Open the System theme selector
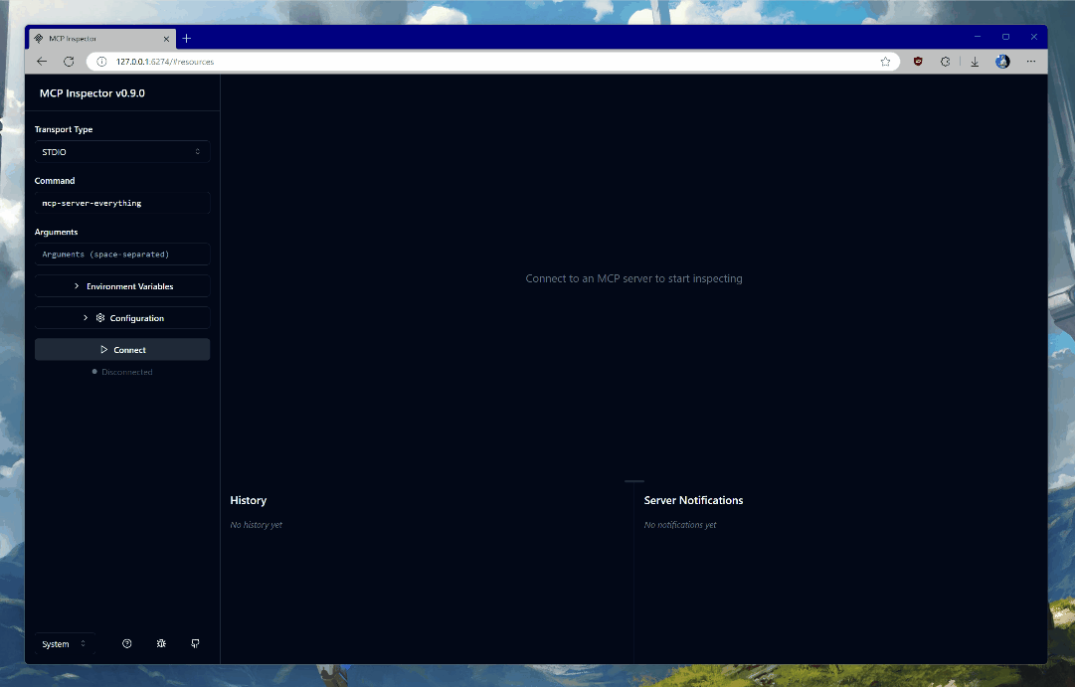Screen dimensions: 1075x687 (x=64, y=643)
